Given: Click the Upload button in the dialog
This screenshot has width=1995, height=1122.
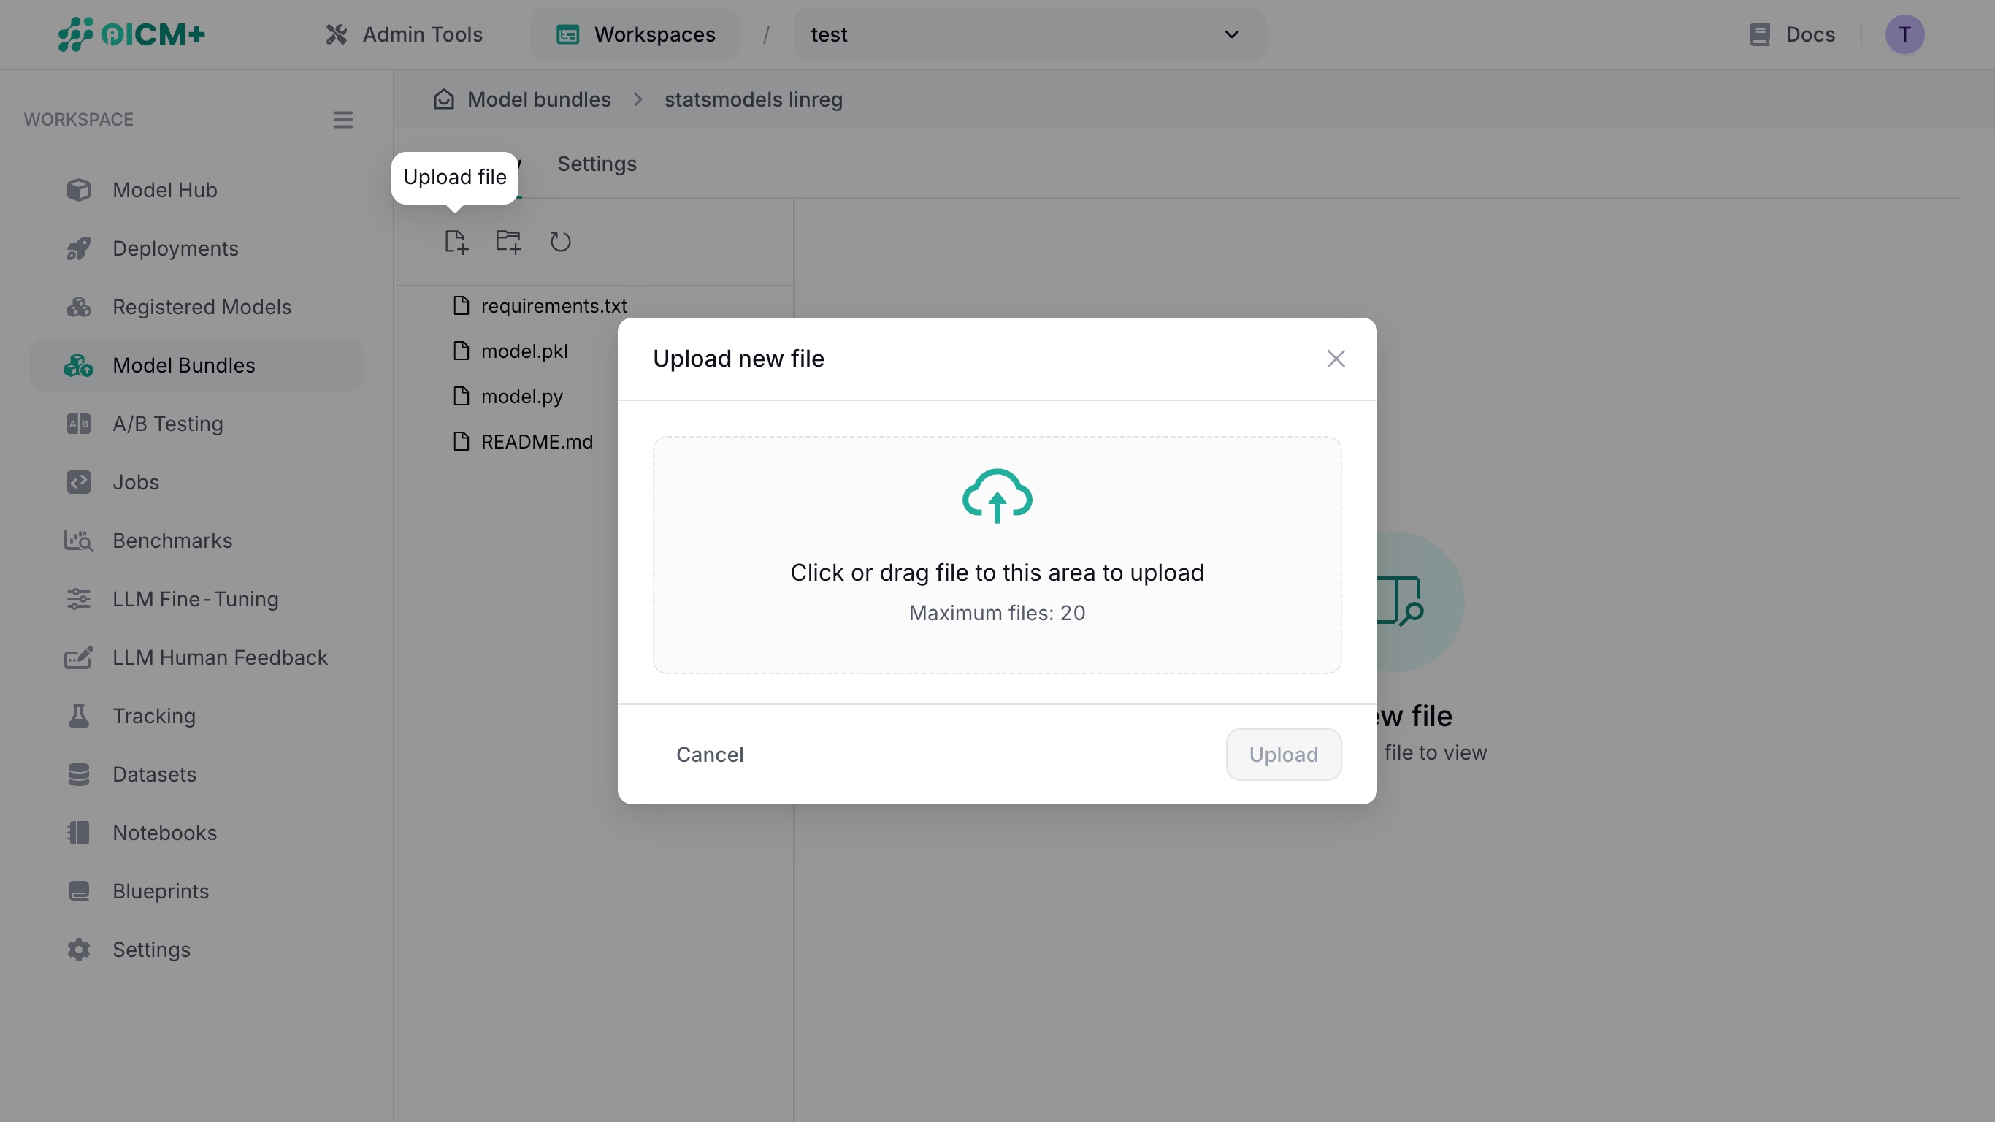Looking at the screenshot, I should [x=1282, y=754].
